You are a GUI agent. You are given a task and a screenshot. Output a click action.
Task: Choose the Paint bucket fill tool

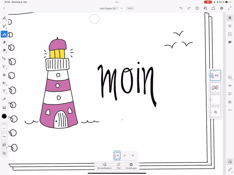coord(4,75)
